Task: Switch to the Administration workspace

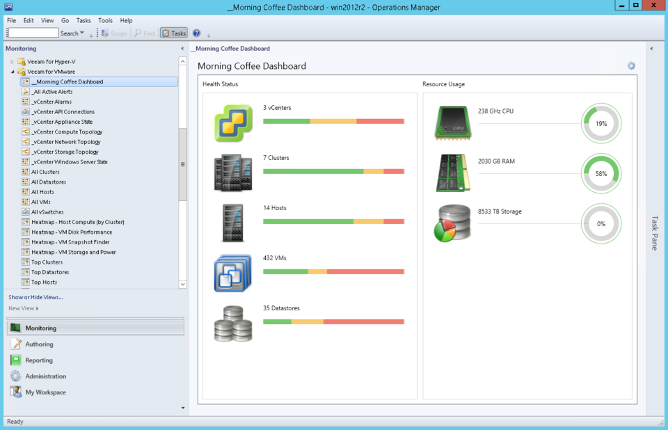Action: (x=95, y=376)
